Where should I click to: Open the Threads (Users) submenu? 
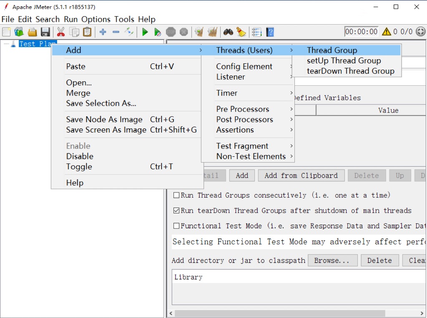(x=248, y=50)
